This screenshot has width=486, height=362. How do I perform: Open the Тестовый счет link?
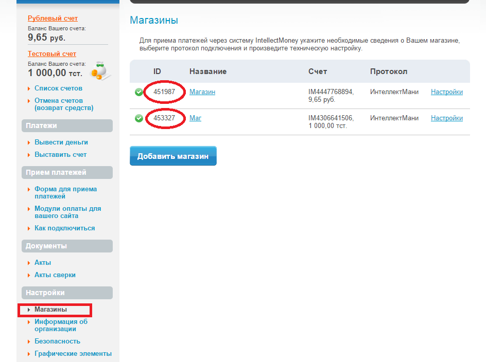point(52,53)
